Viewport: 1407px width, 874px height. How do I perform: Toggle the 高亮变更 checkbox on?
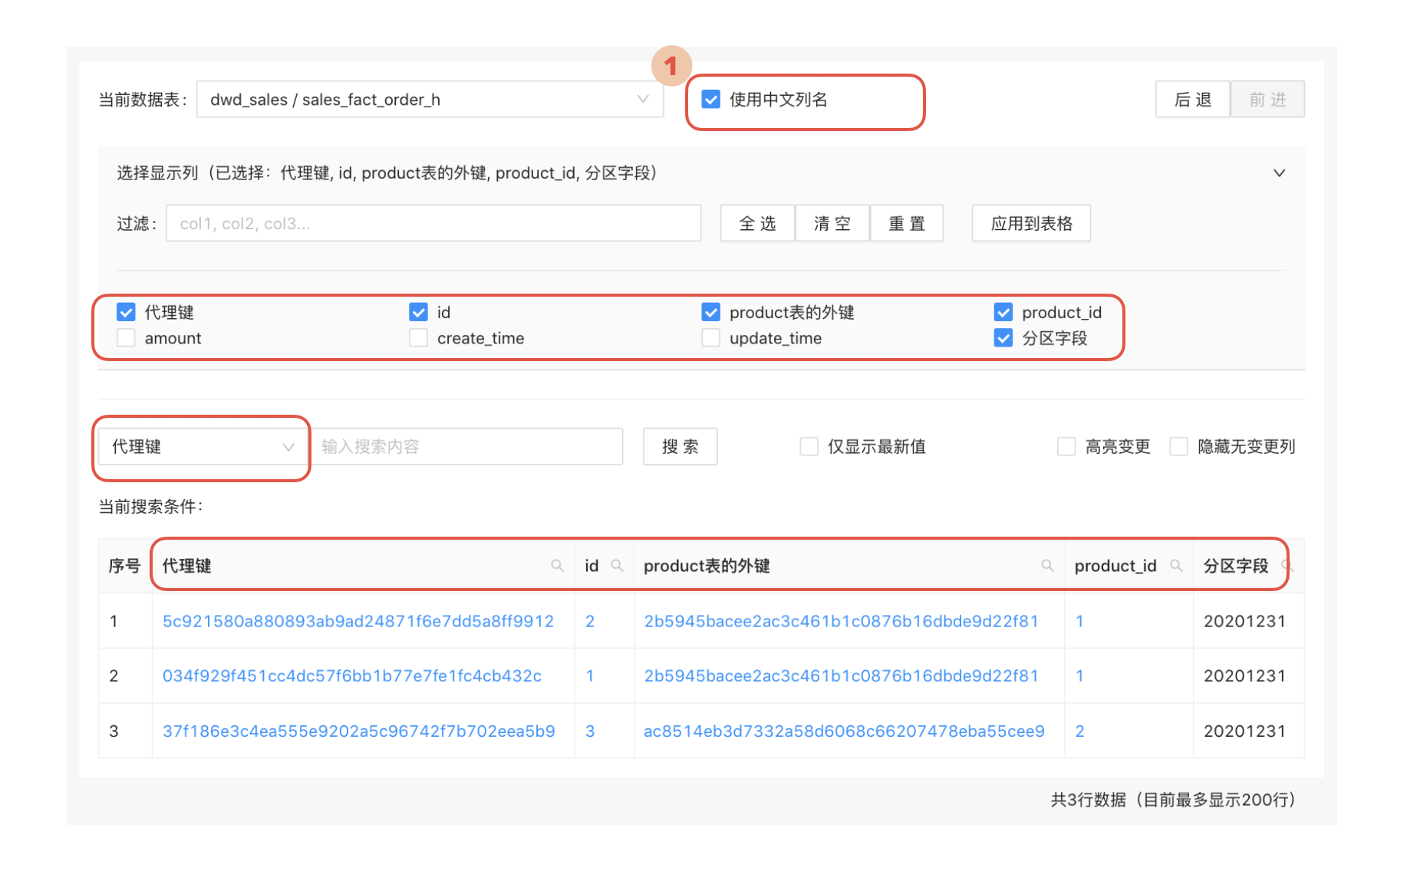(x=1066, y=446)
